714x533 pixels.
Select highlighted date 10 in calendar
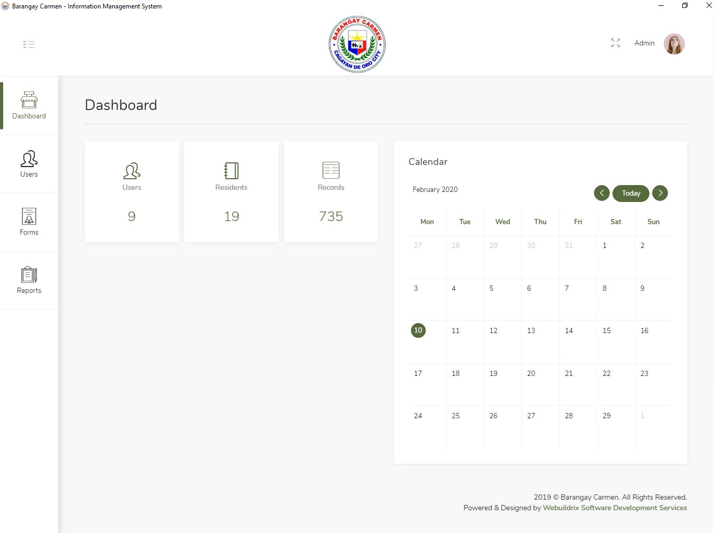(x=418, y=330)
